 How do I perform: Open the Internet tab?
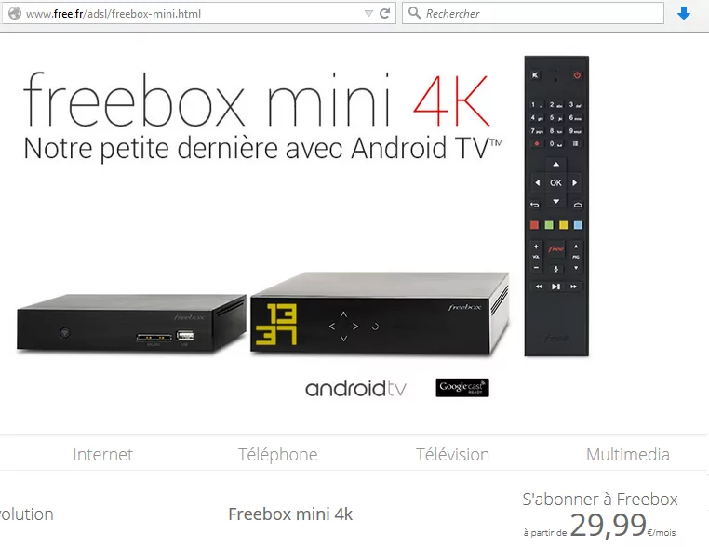pyautogui.click(x=102, y=454)
